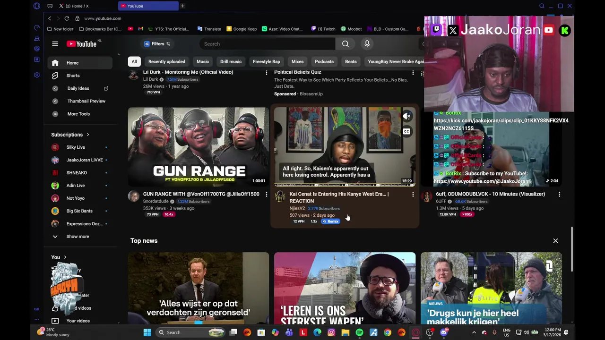This screenshot has height=340, width=605.
Task: Open options for Political Beliefs Quiz ad
Action: point(413,72)
